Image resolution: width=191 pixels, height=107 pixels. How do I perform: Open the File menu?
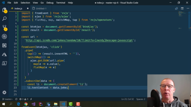[9, 3]
